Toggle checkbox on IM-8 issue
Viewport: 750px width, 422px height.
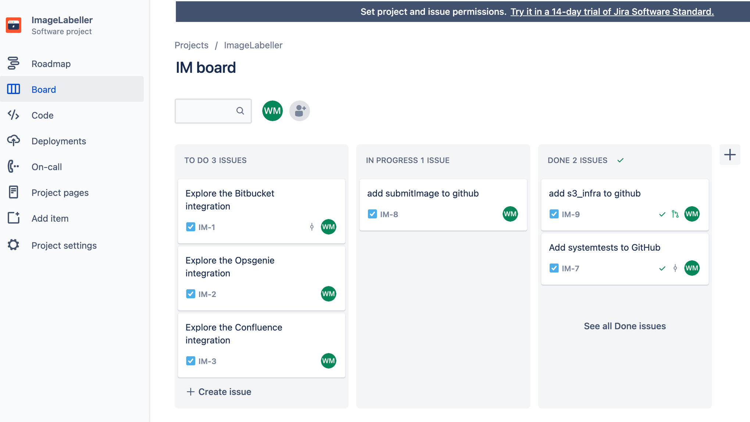(372, 214)
